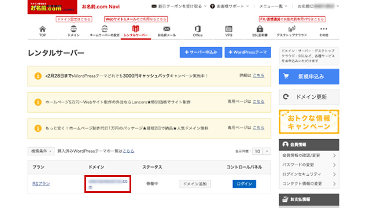This screenshot has width=370, height=208.
Task: Open こちら link for WordPress cashback campaign
Action: [x=258, y=76]
